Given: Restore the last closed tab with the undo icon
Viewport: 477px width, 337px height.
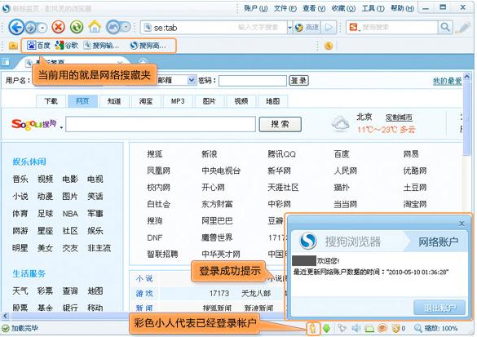Looking at the screenshot, I should tap(113, 28).
